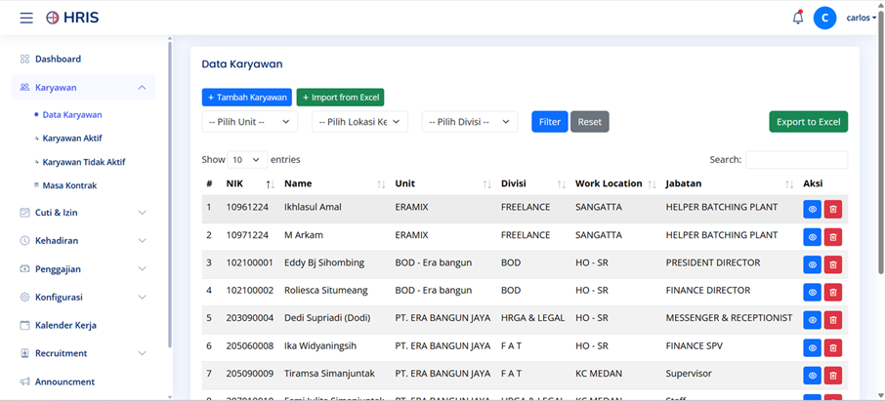
Task: Delete the Dedi Supriadi (Dodi) row
Action: (832, 320)
